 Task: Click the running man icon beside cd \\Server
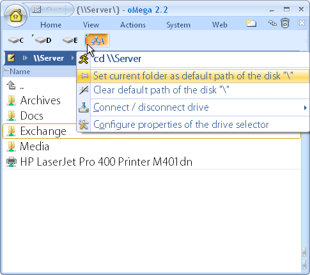[x=84, y=59]
